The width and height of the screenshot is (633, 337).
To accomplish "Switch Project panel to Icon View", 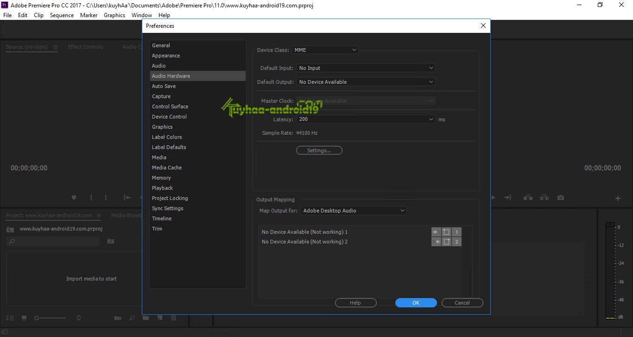I will 24,318.
